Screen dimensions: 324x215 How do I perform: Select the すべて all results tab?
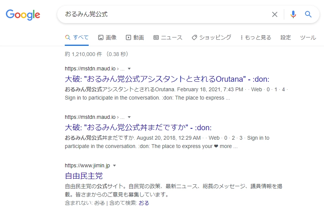click(x=77, y=37)
